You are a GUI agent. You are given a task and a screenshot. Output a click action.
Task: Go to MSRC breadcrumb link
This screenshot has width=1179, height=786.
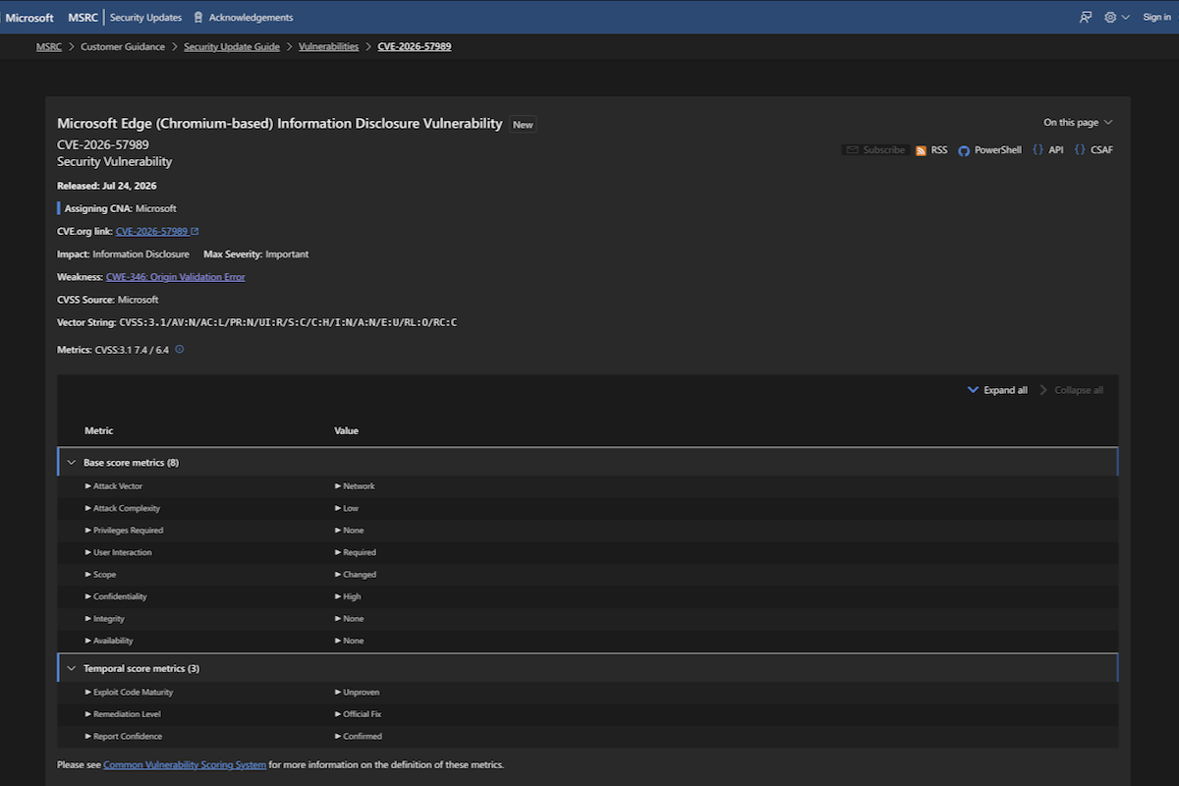(49, 46)
